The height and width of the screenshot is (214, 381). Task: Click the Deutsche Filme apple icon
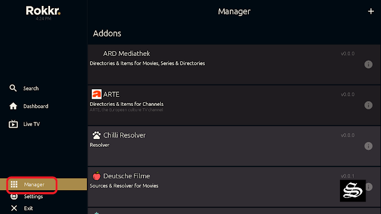(x=96, y=176)
